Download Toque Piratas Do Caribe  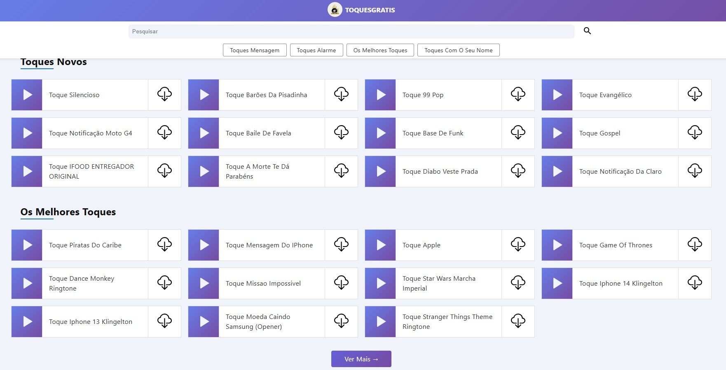(164, 244)
